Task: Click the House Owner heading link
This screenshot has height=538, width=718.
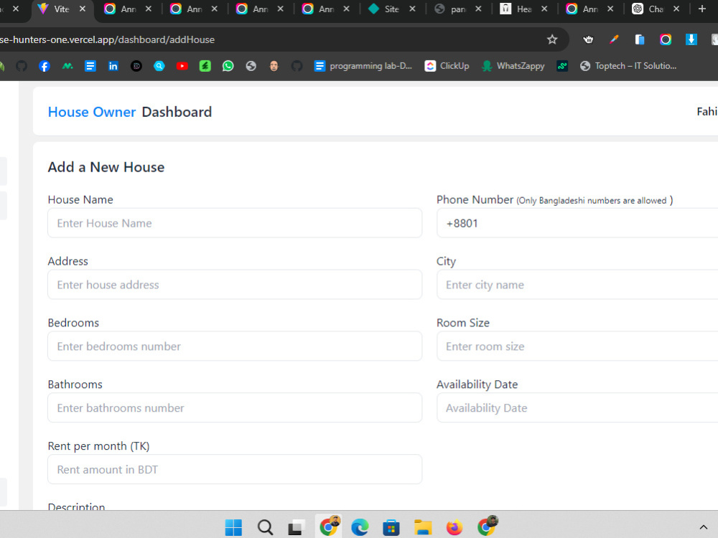Action: coord(92,112)
